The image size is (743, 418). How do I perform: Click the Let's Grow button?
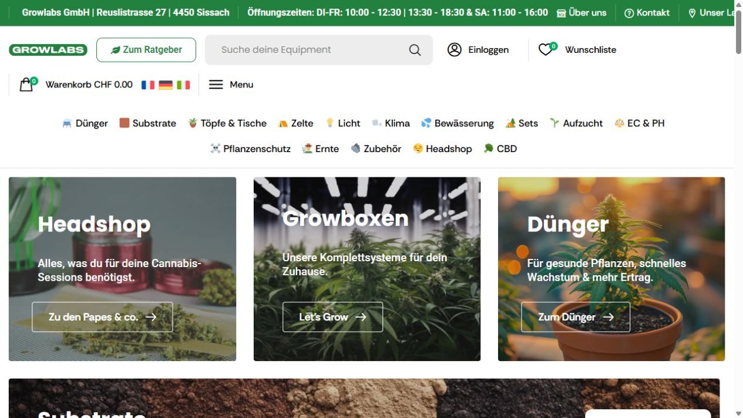point(332,317)
